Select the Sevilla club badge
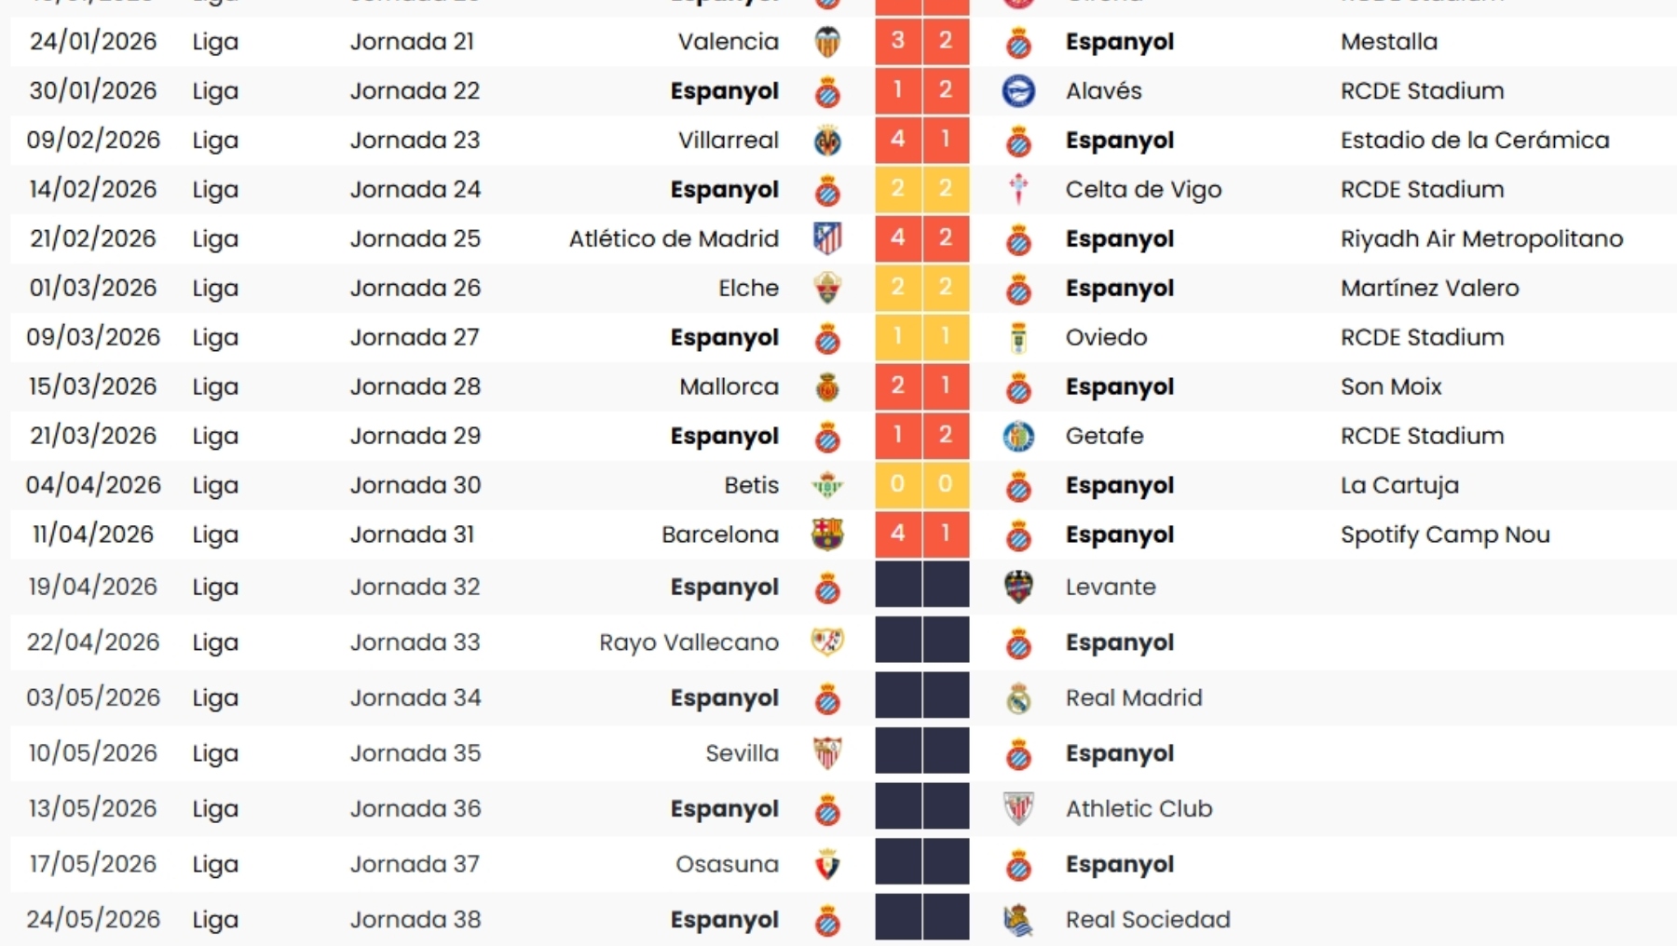The height and width of the screenshot is (946, 1677). click(829, 753)
